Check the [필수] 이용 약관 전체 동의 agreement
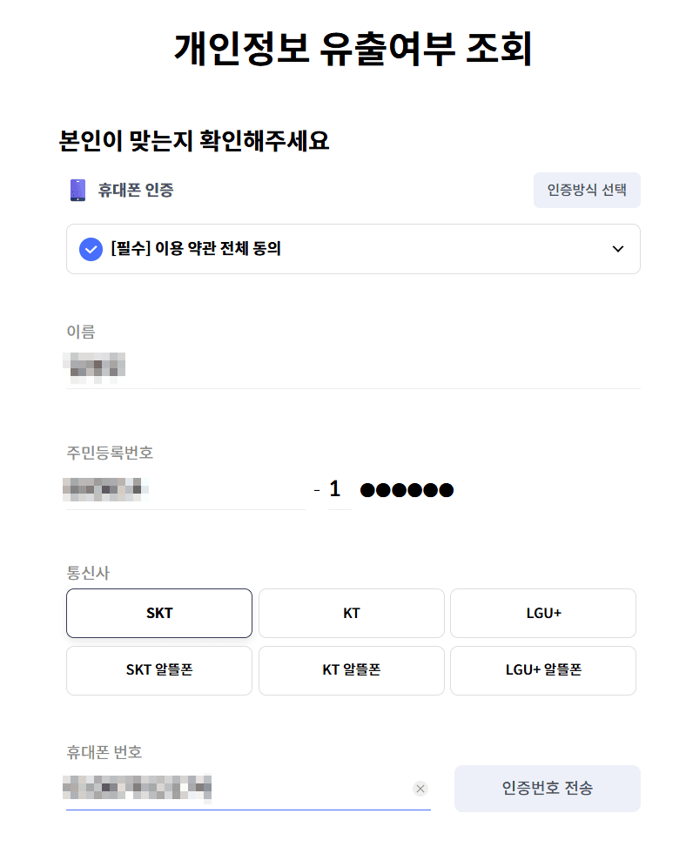 [91, 249]
